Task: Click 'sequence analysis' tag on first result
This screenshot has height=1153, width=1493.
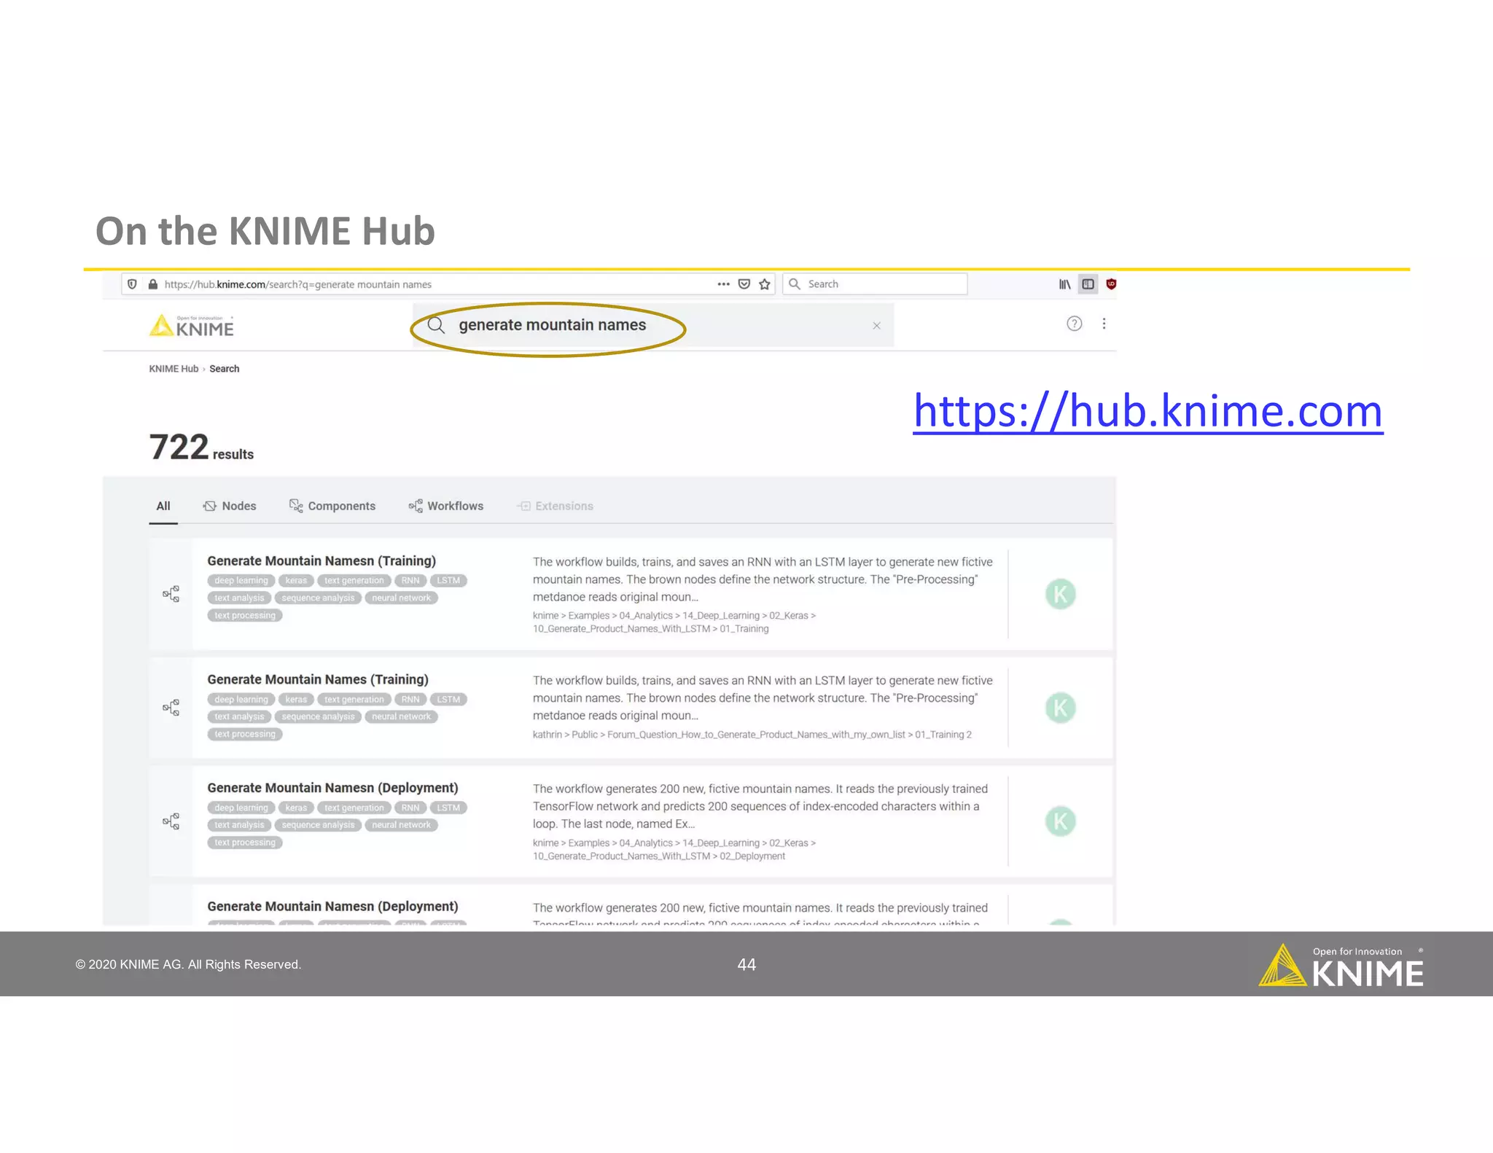Action: point(318,598)
